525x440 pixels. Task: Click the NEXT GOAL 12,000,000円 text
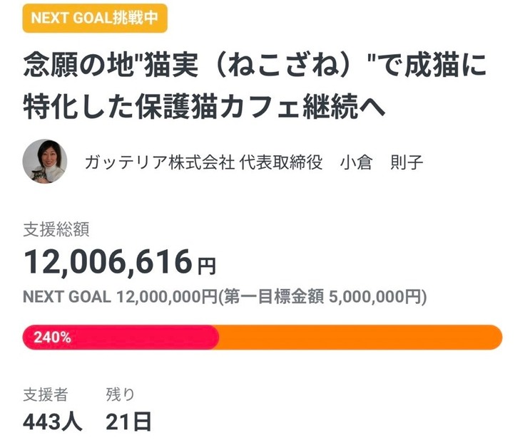120,297
